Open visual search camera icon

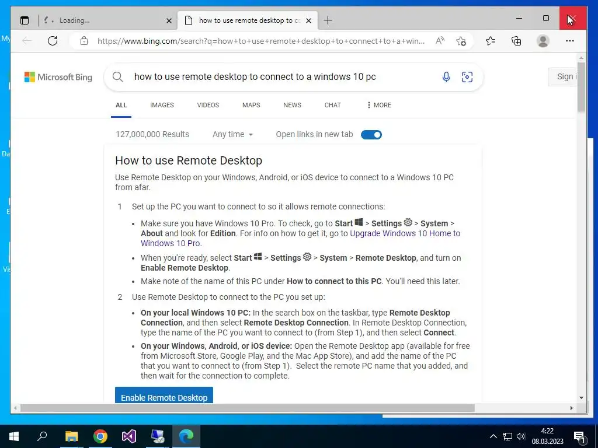[x=467, y=77]
